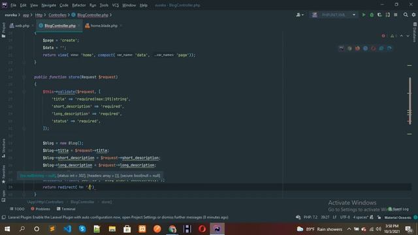Toggle tool window bars icon in bottom-left corner
The width and height of the screenshot is (418, 235).
point(3,217)
